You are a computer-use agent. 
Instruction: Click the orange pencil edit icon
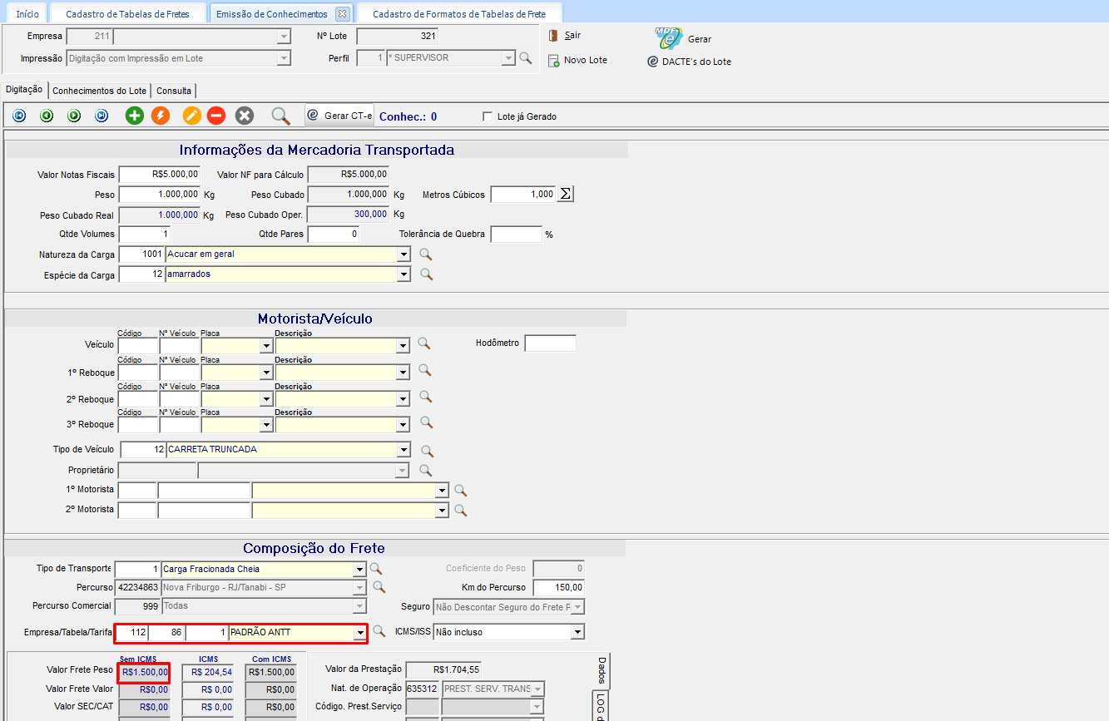(x=192, y=116)
